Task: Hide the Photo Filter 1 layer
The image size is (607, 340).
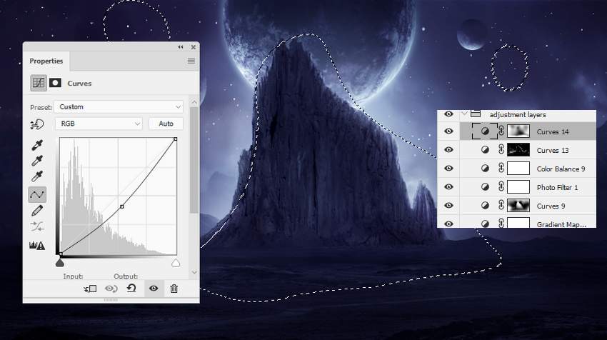Action: coord(448,187)
